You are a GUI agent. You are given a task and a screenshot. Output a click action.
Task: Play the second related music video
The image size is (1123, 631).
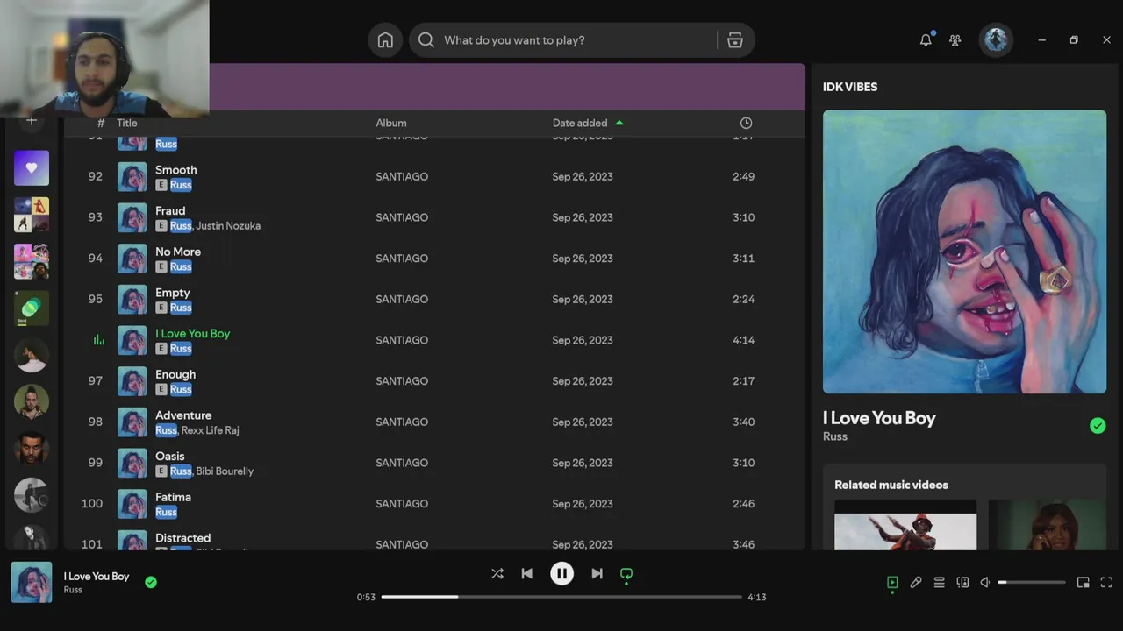(x=1047, y=525)
